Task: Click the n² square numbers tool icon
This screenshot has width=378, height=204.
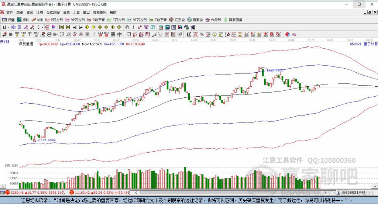Action: 62,34
